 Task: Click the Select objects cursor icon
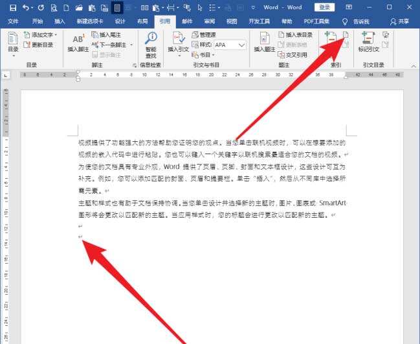click(200, 8)
